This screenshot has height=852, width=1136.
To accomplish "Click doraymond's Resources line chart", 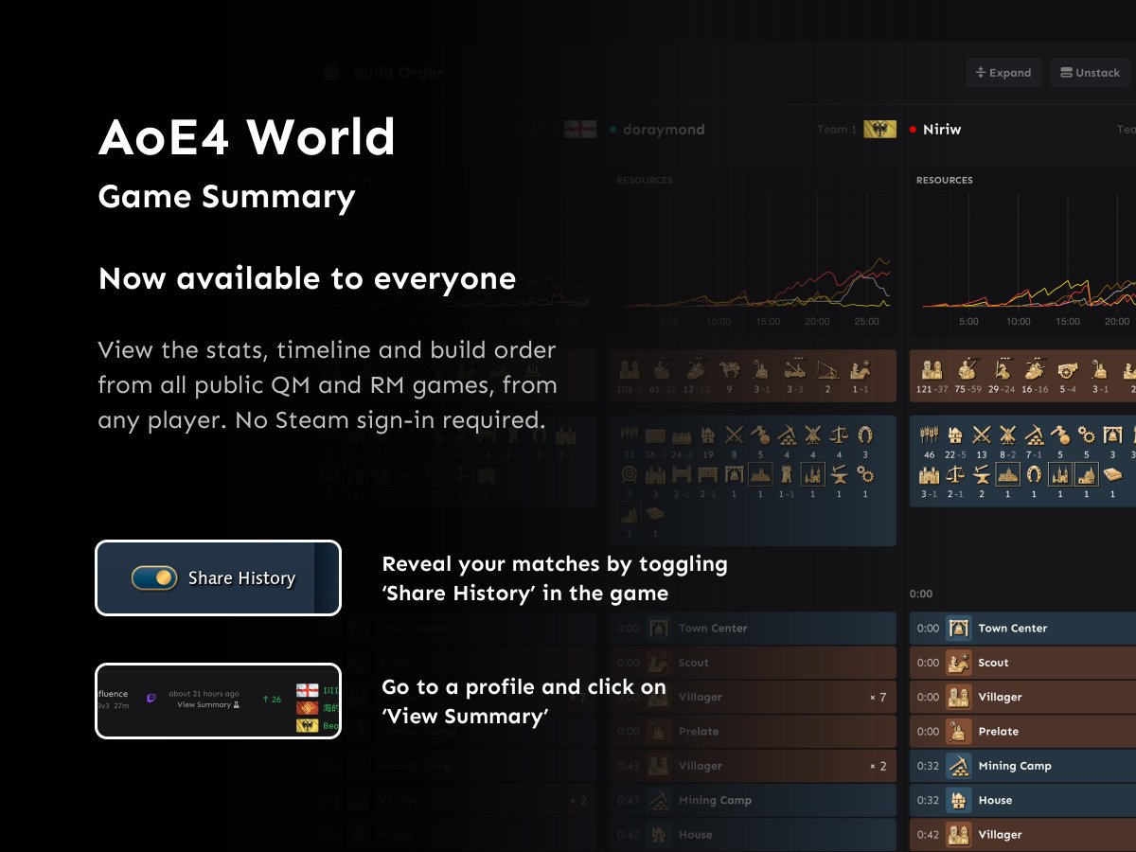I will tap(753, 251).
